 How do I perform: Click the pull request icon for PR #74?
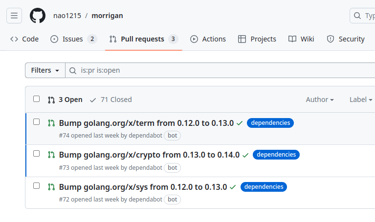51,123
